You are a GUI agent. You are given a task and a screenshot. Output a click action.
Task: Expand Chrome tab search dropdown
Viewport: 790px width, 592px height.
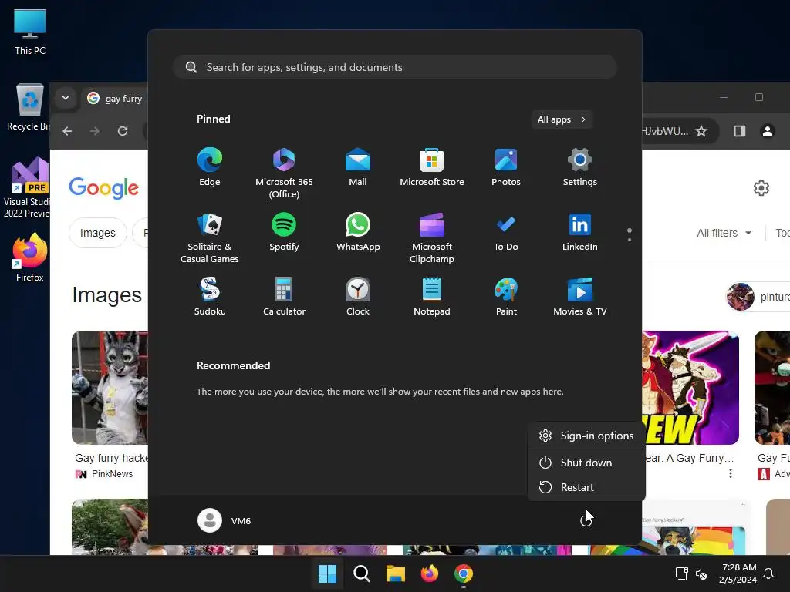[x=66, y=98]
